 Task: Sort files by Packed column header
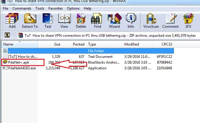click(x=74, y=44)
